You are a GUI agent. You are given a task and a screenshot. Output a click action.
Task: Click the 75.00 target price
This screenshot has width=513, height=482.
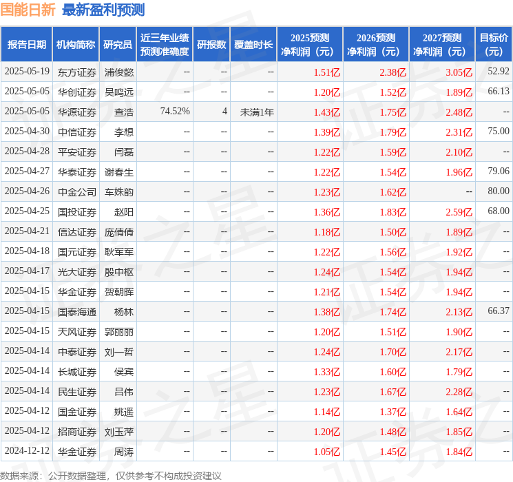[x=499, y=132]
